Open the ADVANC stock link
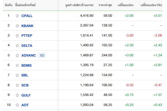167x111 pixels. click(28, 55)
